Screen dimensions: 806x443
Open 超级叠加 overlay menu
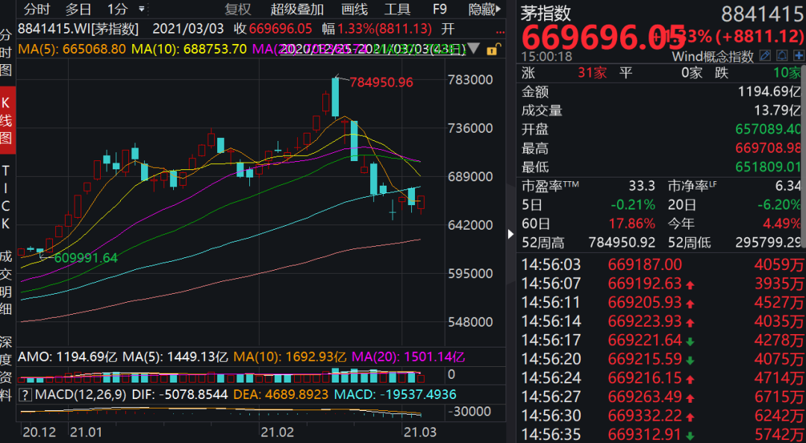[297, 9]
